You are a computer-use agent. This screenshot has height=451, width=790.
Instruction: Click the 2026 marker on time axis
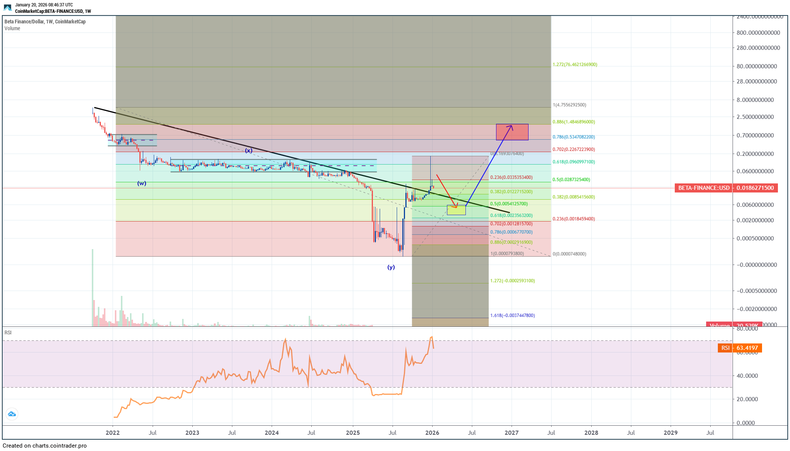pyautogui.click(x=432, y=433)
